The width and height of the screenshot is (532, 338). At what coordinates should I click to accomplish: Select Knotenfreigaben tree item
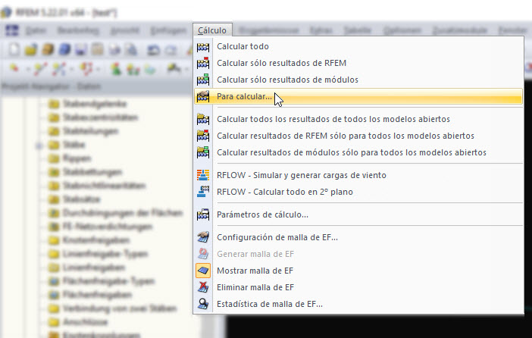[x=96, y=240]
